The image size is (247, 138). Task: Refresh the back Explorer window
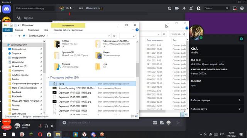pos(164,34)
